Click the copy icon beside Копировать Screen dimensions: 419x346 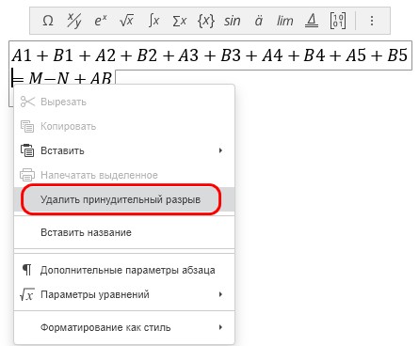(27, 126)
